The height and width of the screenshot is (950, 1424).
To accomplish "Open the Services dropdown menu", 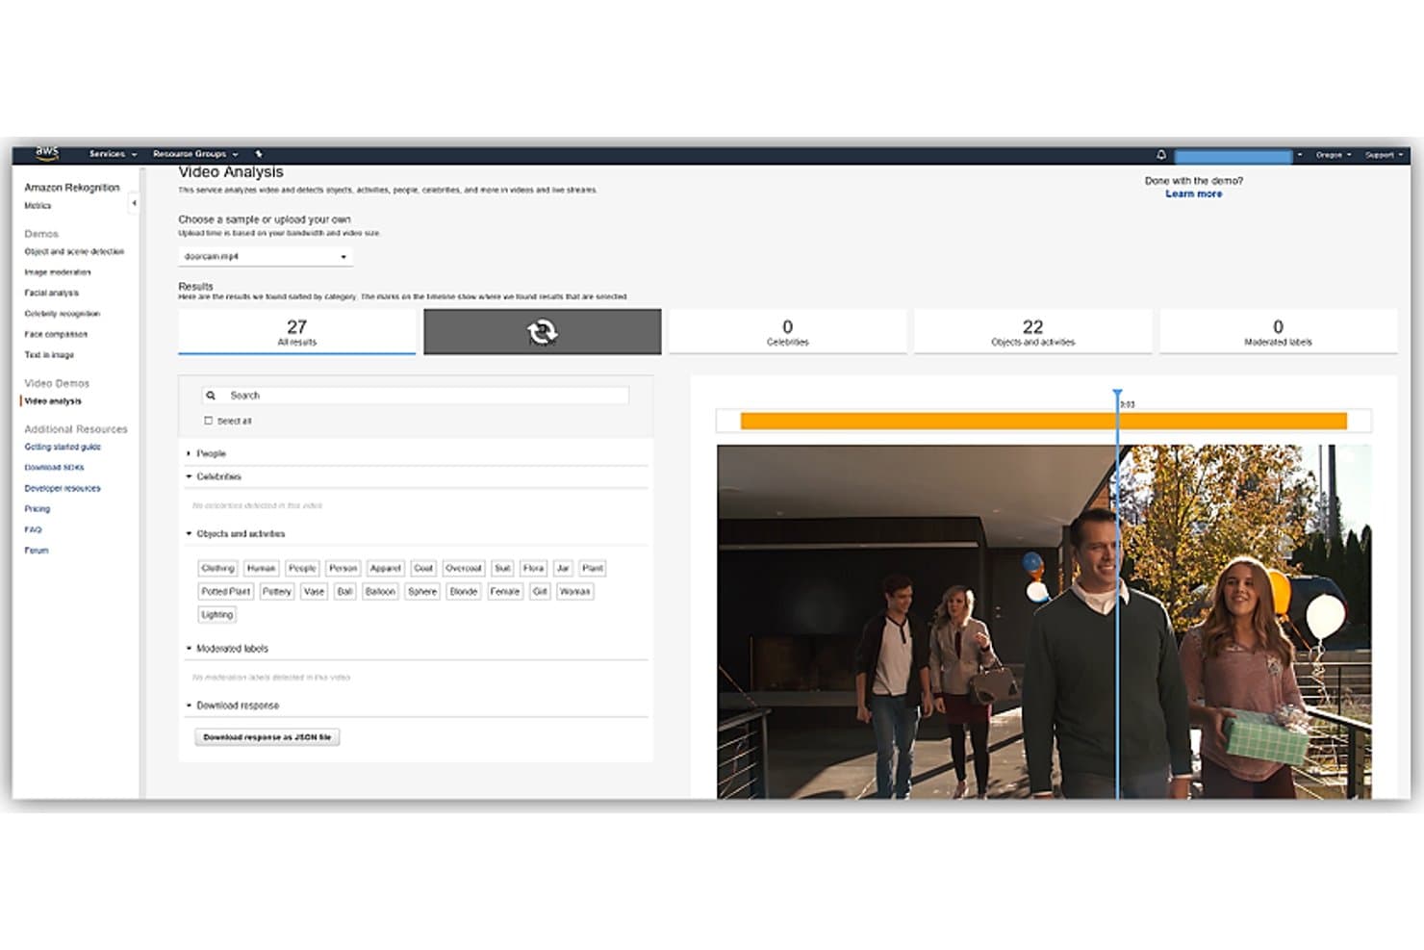I will (x=113, y=154).
